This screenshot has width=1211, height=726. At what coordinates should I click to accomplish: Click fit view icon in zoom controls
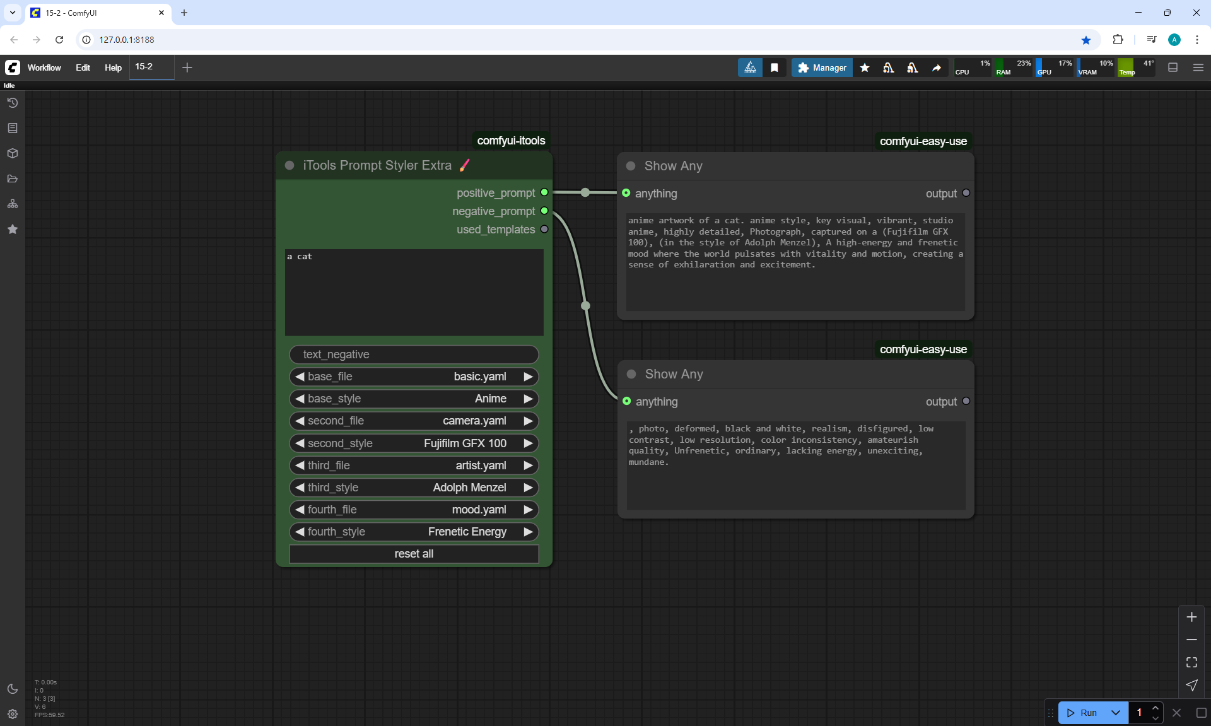(x=1191, y=662)
